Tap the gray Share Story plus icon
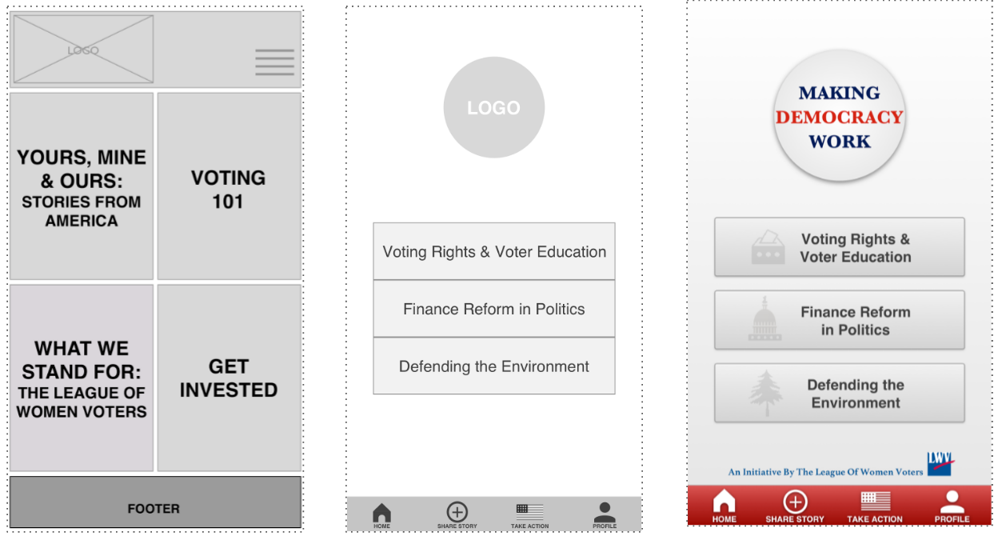998x536 pixels. pyautogui.click(x=457, y=512)
